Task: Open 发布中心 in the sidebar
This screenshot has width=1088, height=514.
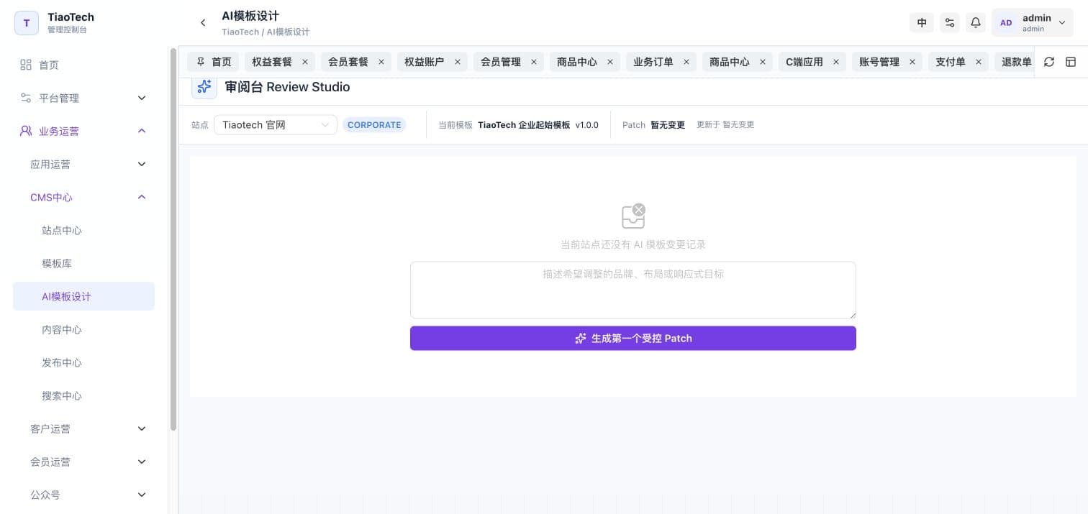Action: [x=83, y=362]
